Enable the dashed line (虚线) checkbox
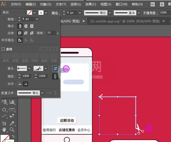The image size is (171, 142). click(3, 49)
